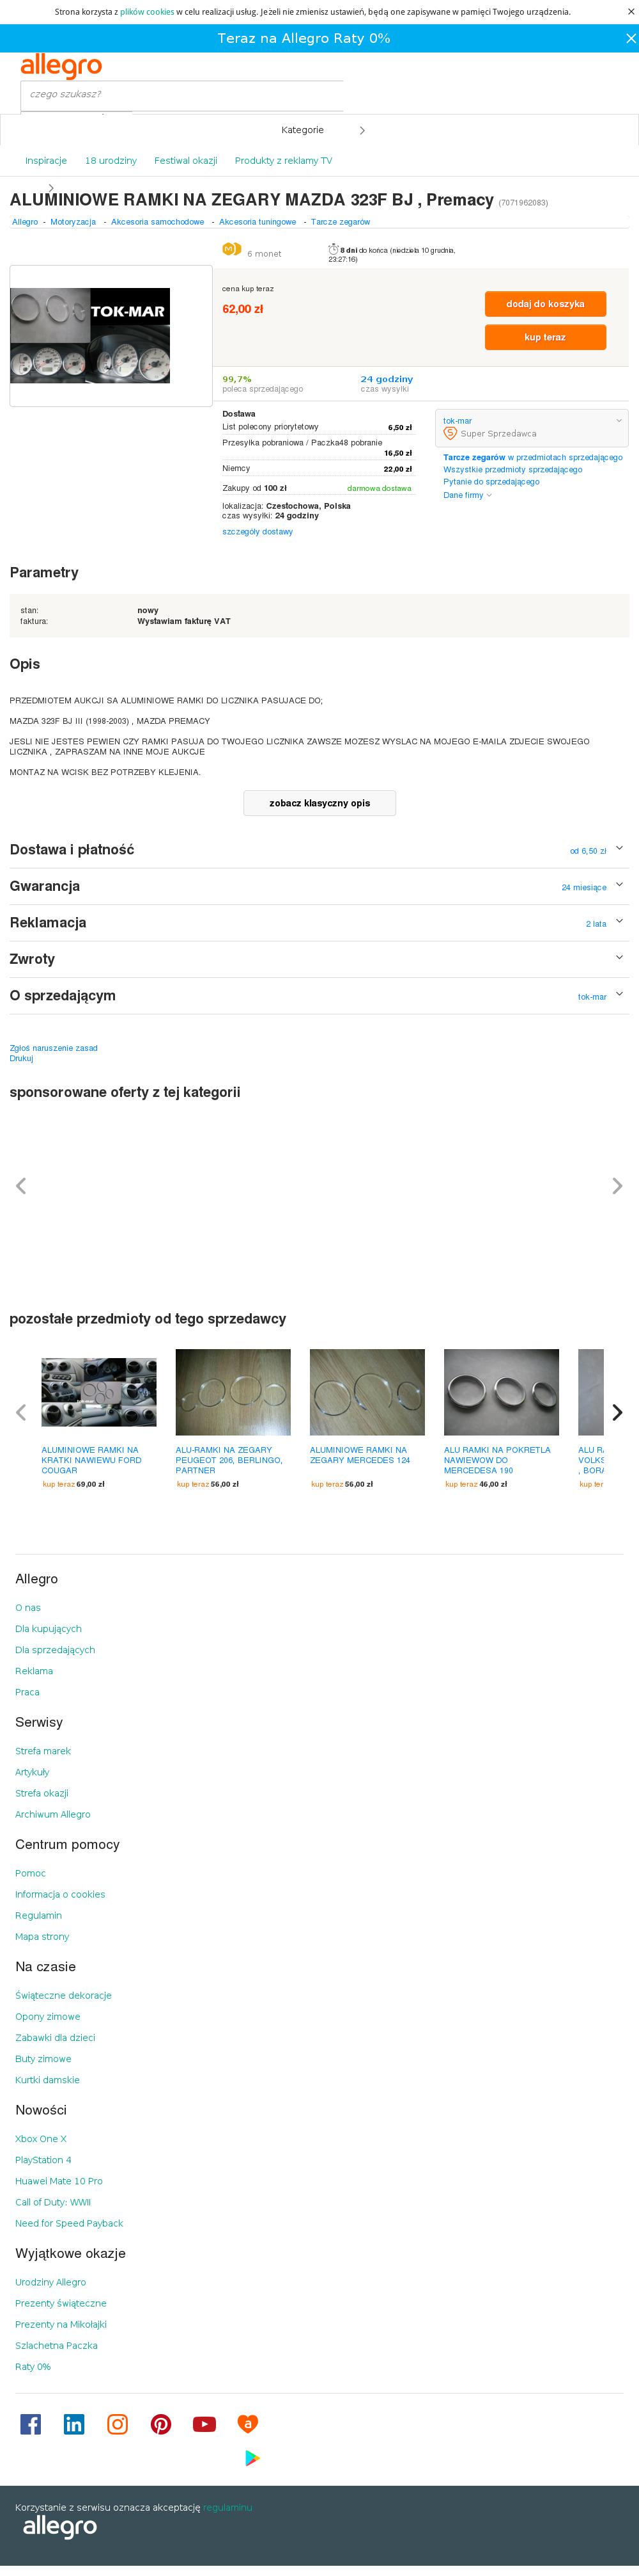Open the Pinterest social icon
This screenshot has height=2576, width=639.
161,2423
